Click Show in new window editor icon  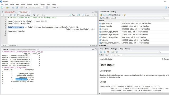click(11, 15)
